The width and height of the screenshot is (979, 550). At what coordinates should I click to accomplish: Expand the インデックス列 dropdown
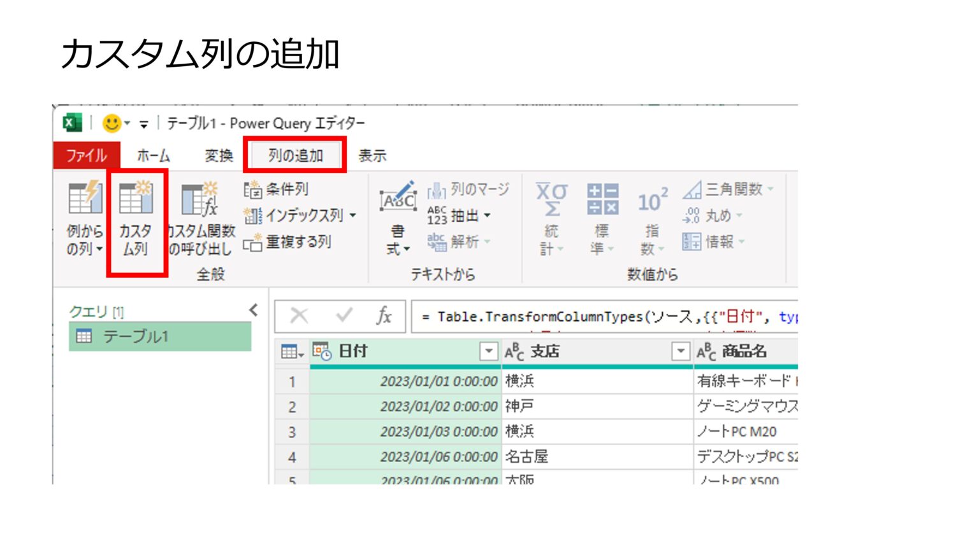click(x=354, y=216)
